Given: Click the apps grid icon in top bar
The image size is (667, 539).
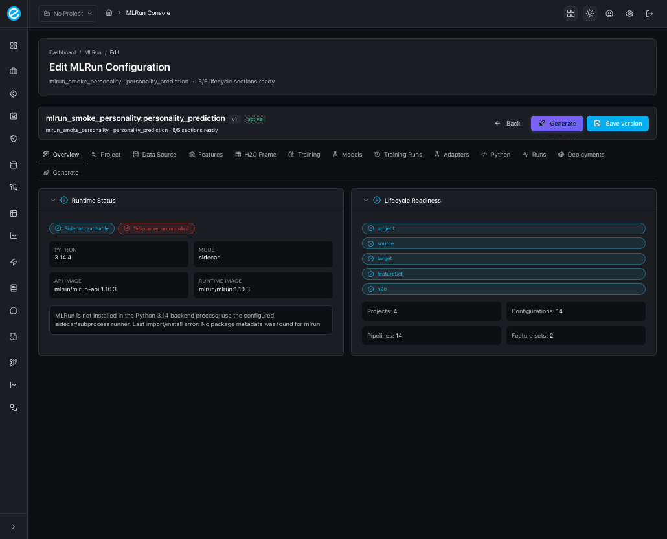Looking at the screenshot, I should 571,13.
